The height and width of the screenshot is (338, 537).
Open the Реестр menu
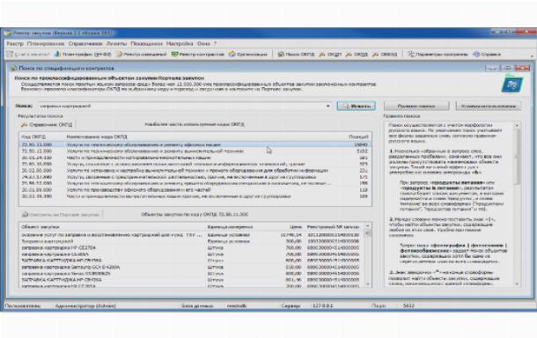click(x=15, y=44)
